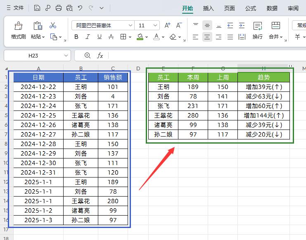The image size is (306, 240).
Task: Select cell containing 2024-12-22
Action: point(38,87)
